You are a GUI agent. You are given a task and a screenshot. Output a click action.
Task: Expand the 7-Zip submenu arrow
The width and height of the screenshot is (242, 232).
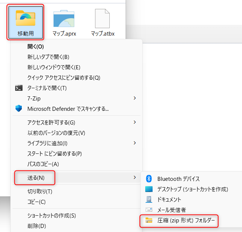pos(134,98)
